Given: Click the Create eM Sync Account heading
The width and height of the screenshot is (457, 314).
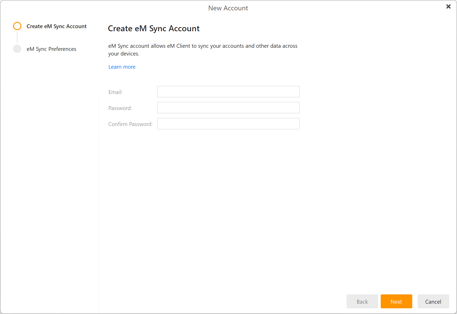Looking at the screenshot, I should coord(154,28).
